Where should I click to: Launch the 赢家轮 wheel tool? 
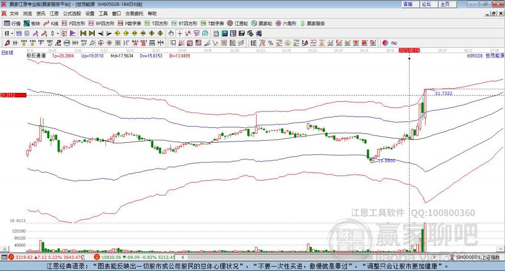[261, 24]
